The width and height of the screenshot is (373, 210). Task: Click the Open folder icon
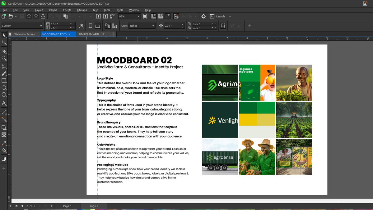coord(11,16)
